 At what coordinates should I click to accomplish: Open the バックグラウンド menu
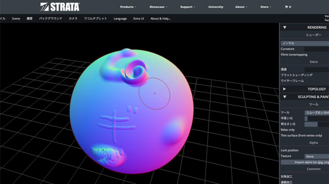coord(50,18)
